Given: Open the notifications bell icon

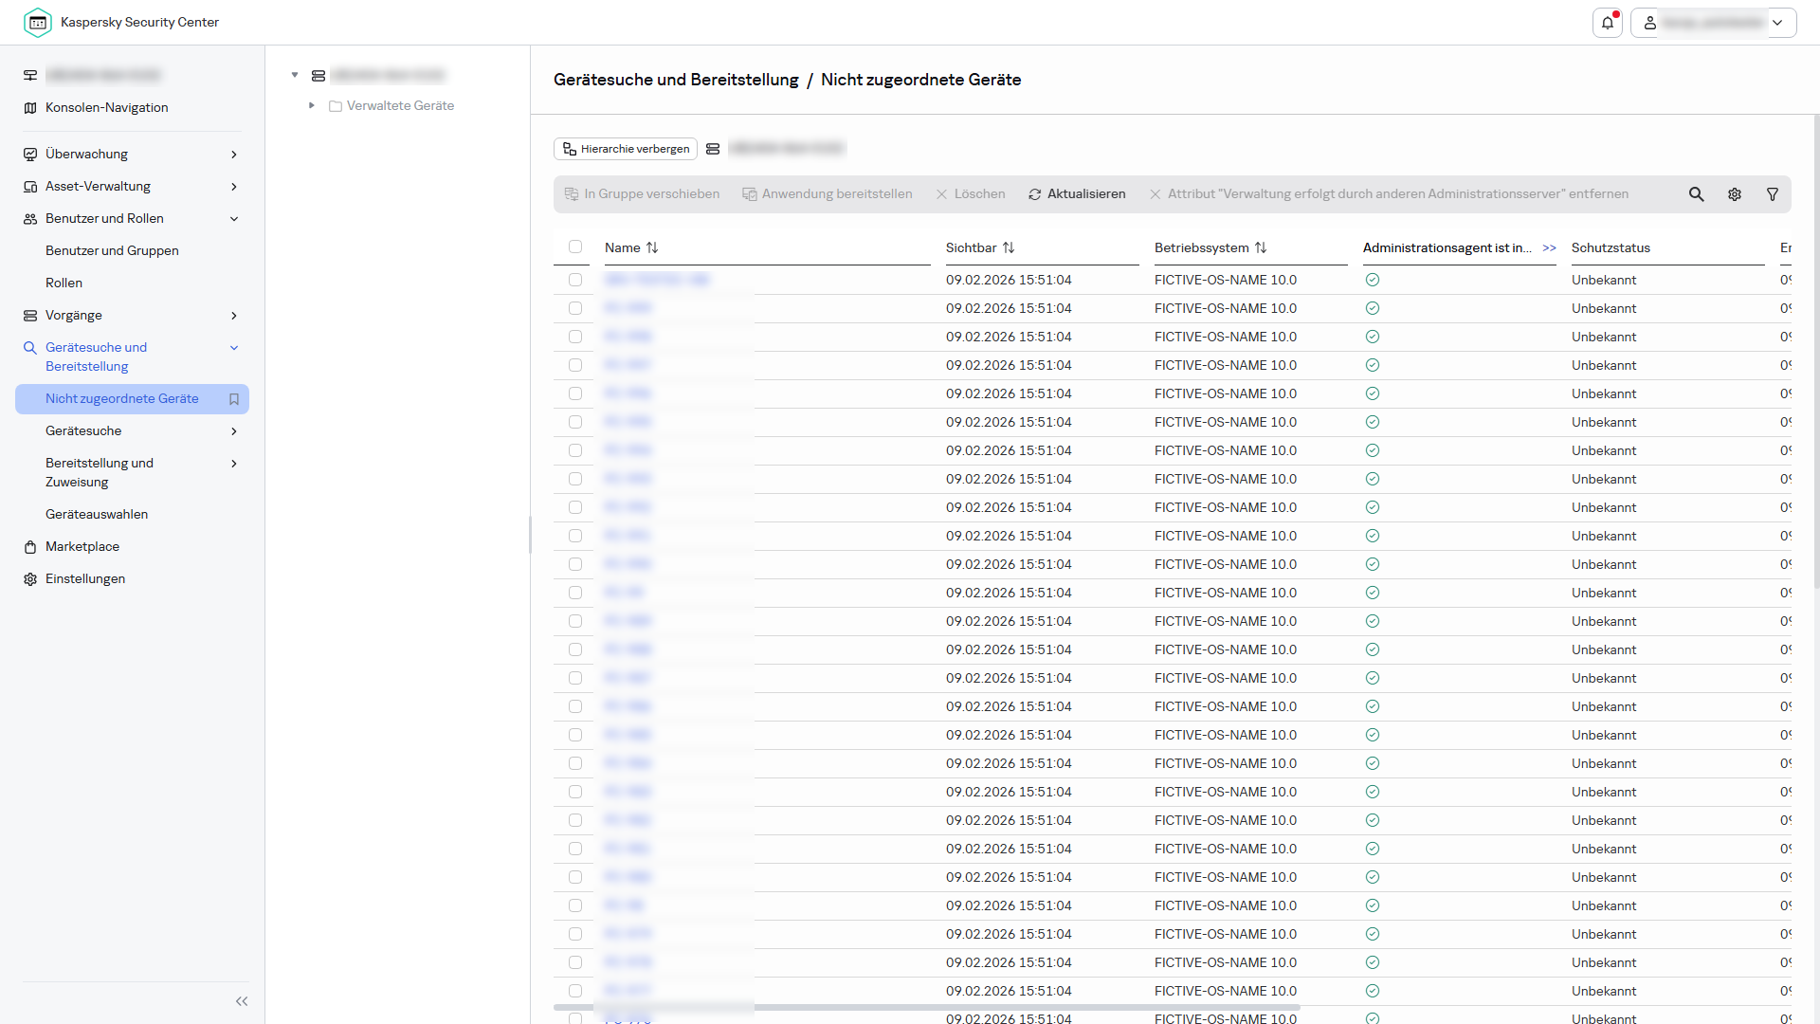Looking at the screenshot, I should 1608,23.
